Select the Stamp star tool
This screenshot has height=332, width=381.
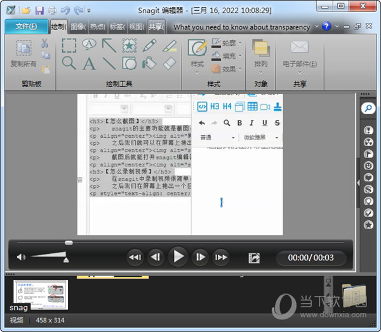click(130, 46)
